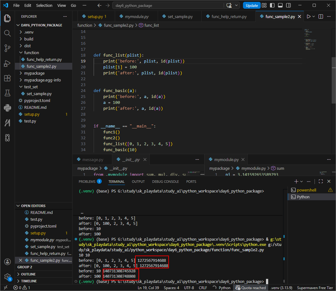Toggle the bottom Panel visibility

coord(280,5)
